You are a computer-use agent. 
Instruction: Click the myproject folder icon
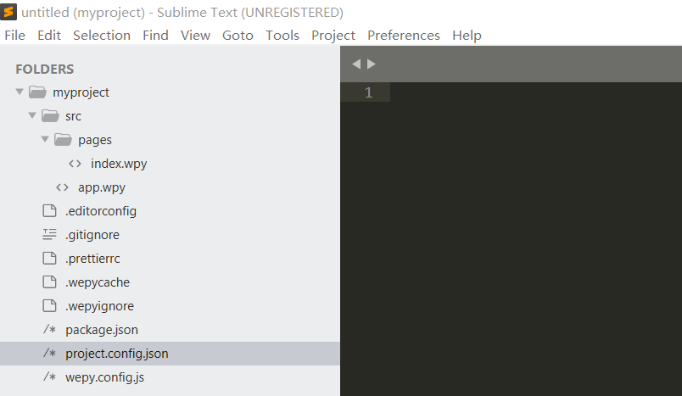pos(38,92)
